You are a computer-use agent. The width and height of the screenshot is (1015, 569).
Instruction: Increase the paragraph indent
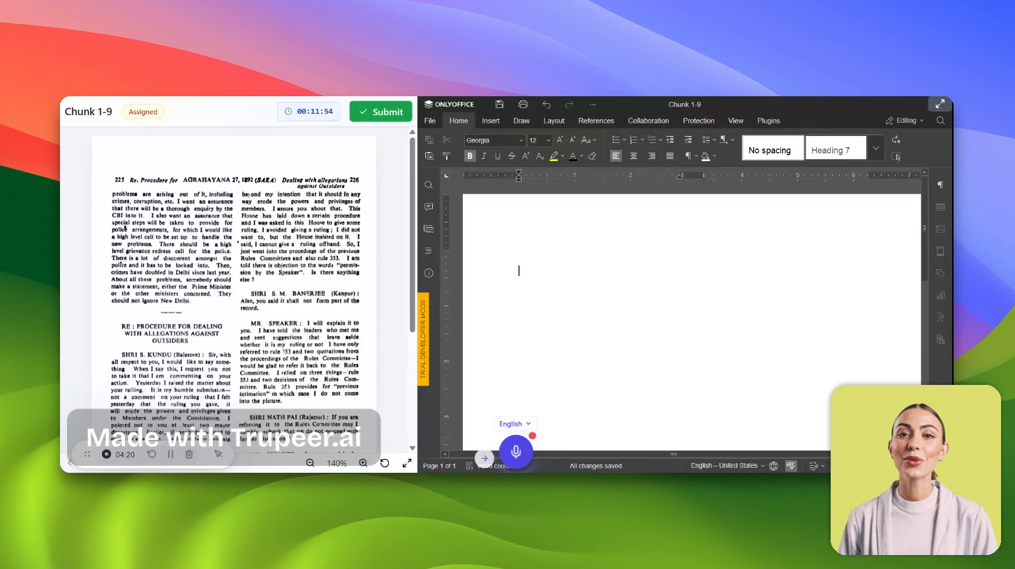(x=688, y=140)
